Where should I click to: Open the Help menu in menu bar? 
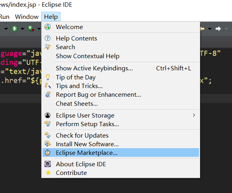tap(51, 17)
